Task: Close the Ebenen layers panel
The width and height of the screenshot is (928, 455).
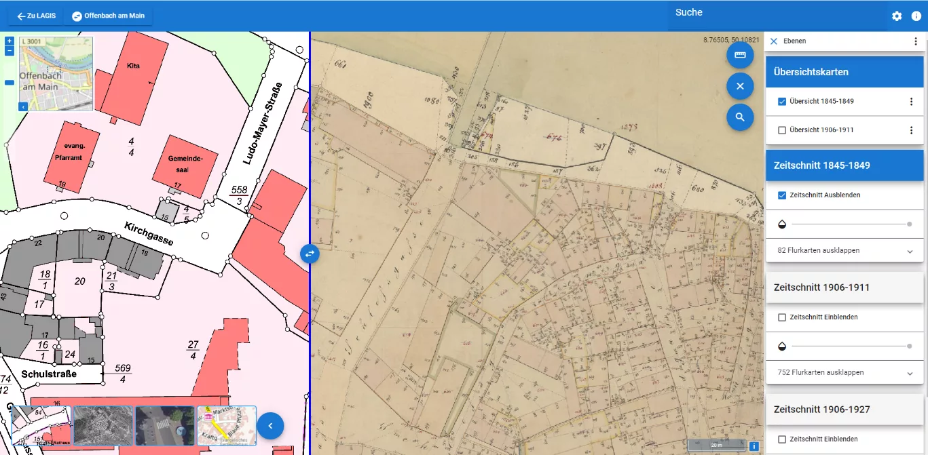Action: pyautogui.click(x=774, y=41)
